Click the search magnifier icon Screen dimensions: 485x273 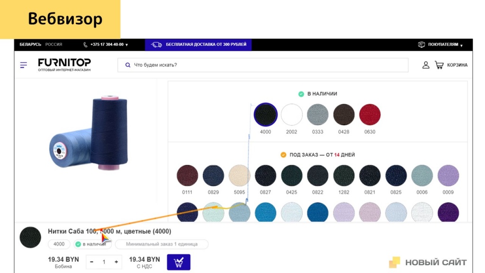(127, 65)
